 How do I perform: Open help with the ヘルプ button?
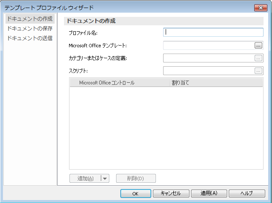click(x=247, y=193)
